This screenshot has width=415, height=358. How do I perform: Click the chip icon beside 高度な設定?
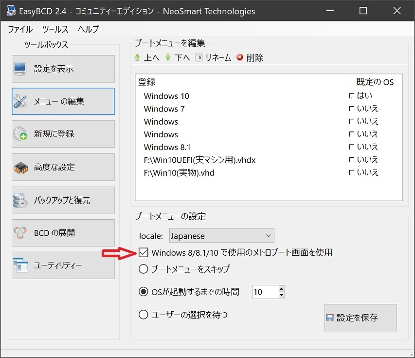coord(20,168)
